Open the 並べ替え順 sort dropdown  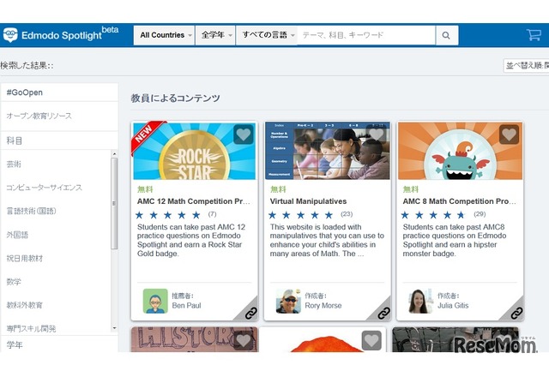pyautogui.click(x=526, y=65)
